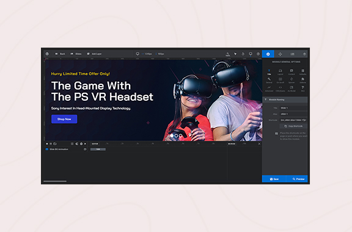Open the Content settings section
Image resolution: width=352 pixels, height=232 pixels.
(291, 72)
